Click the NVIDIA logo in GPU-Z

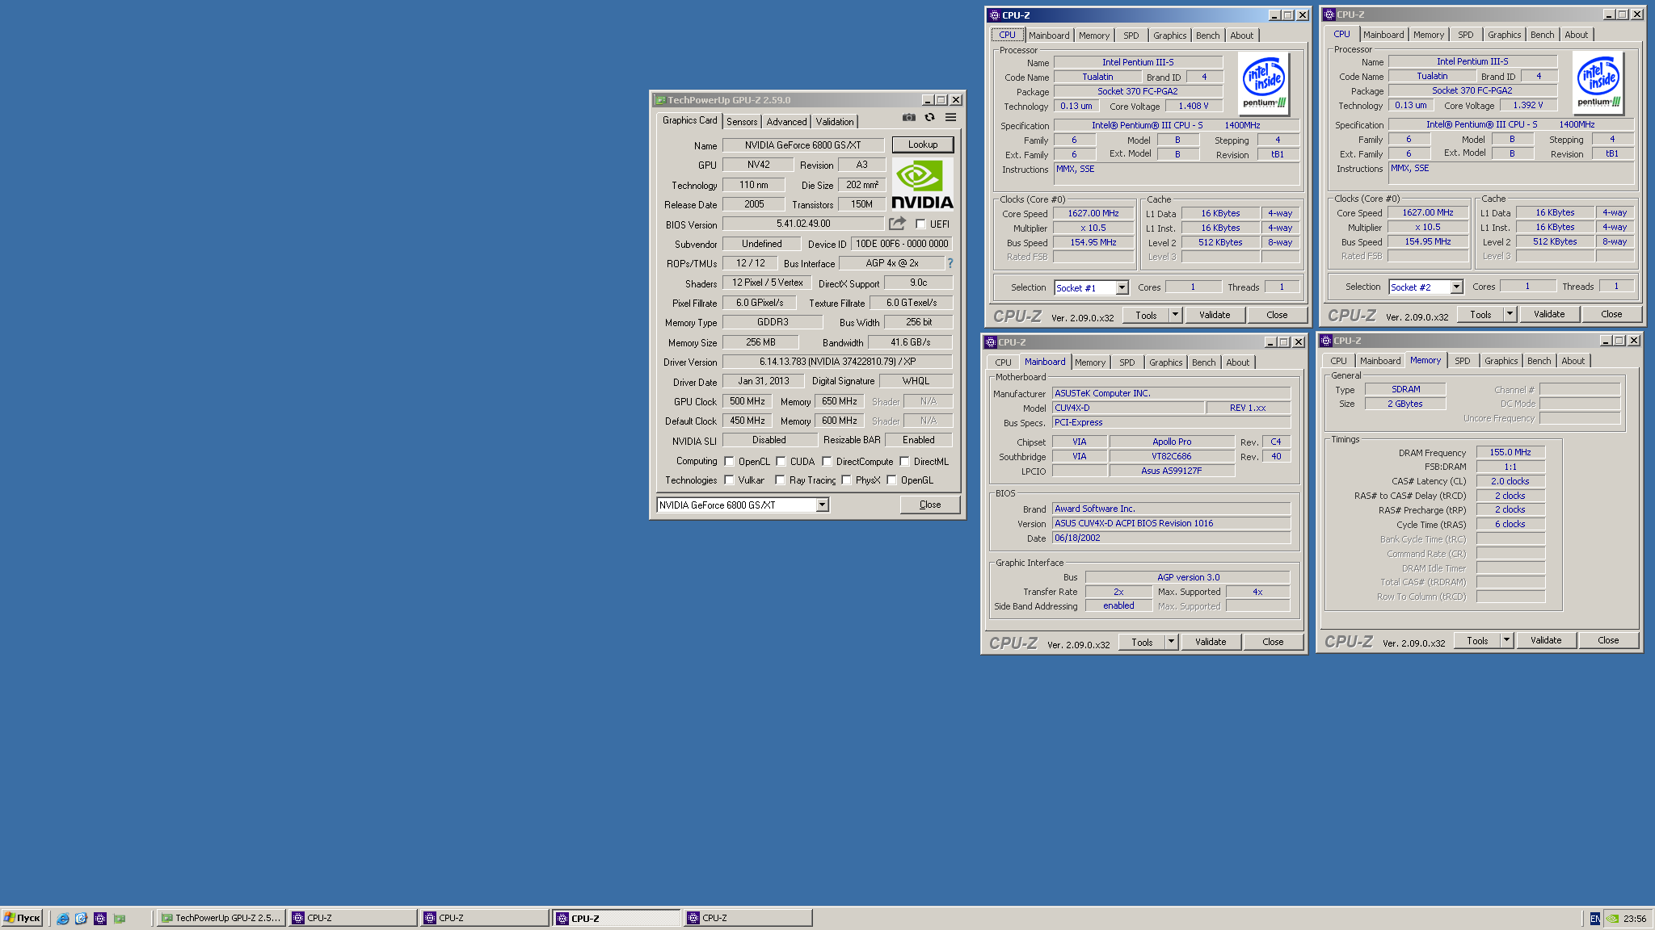(x=922, y=185)
